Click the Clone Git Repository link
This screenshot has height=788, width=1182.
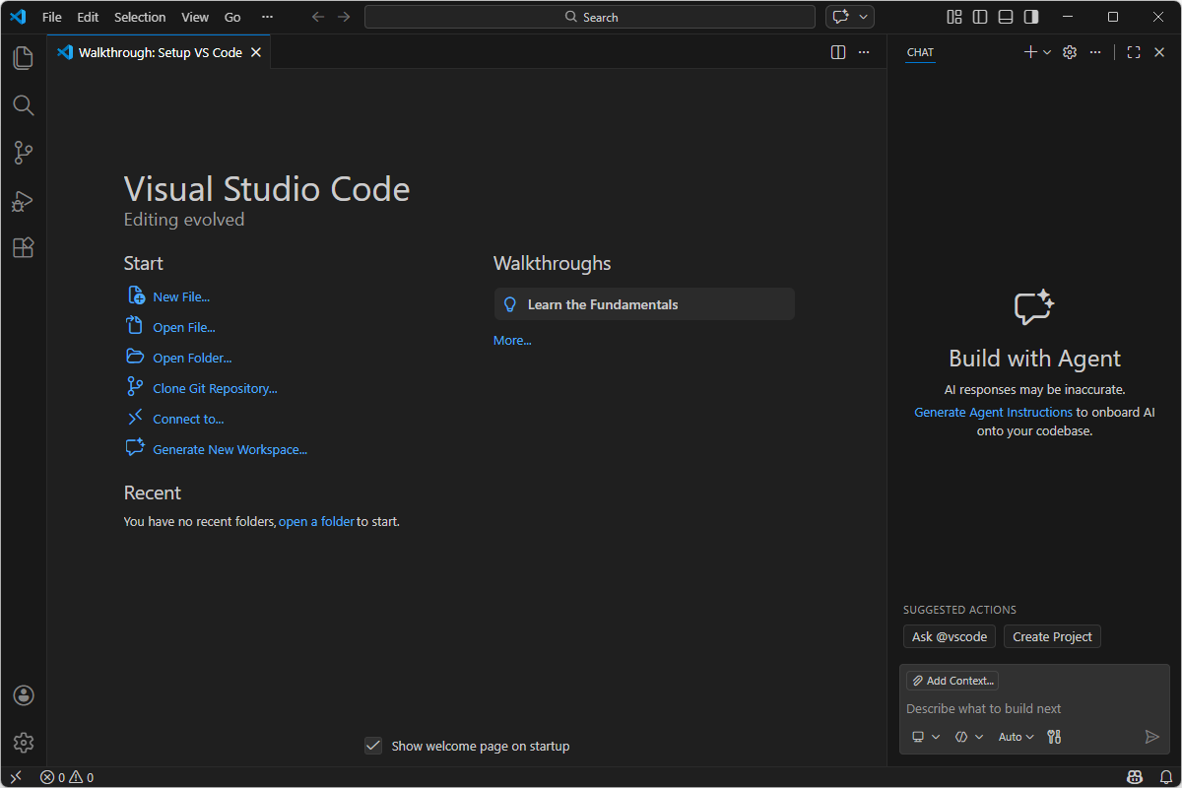coord(215,388)
